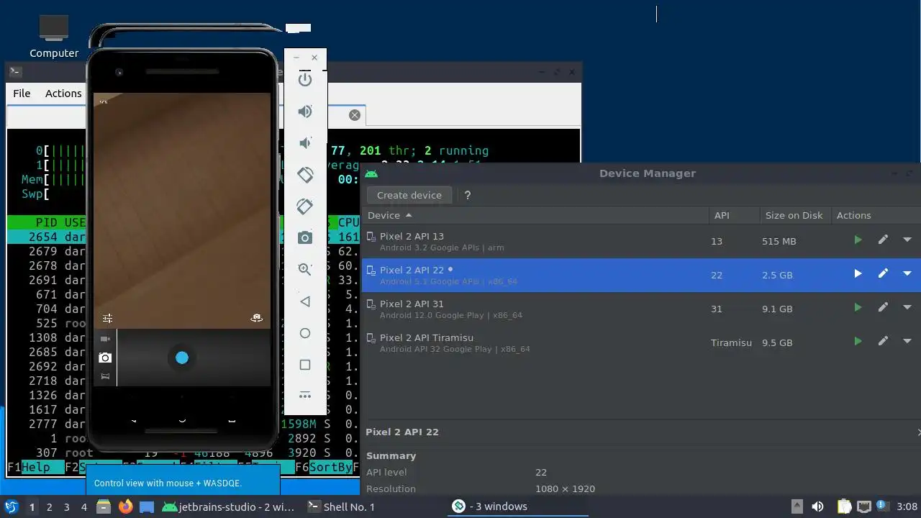Image resolution: width=921 pixels, height=518 pixels.
Task: Launch Pixel 2 API Tiramisu play icon
Action: point(858,342)
